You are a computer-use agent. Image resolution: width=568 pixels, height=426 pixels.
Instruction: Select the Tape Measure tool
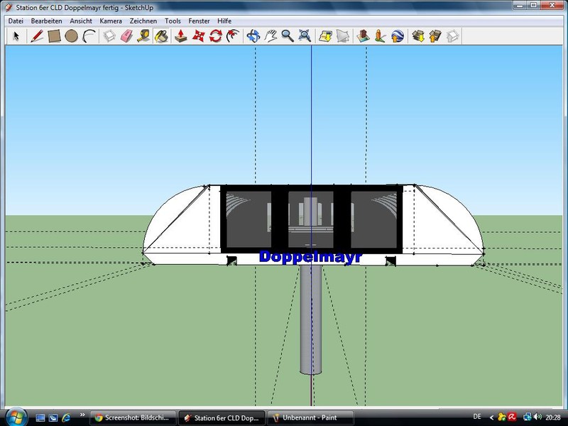click(x=144, y=36)
